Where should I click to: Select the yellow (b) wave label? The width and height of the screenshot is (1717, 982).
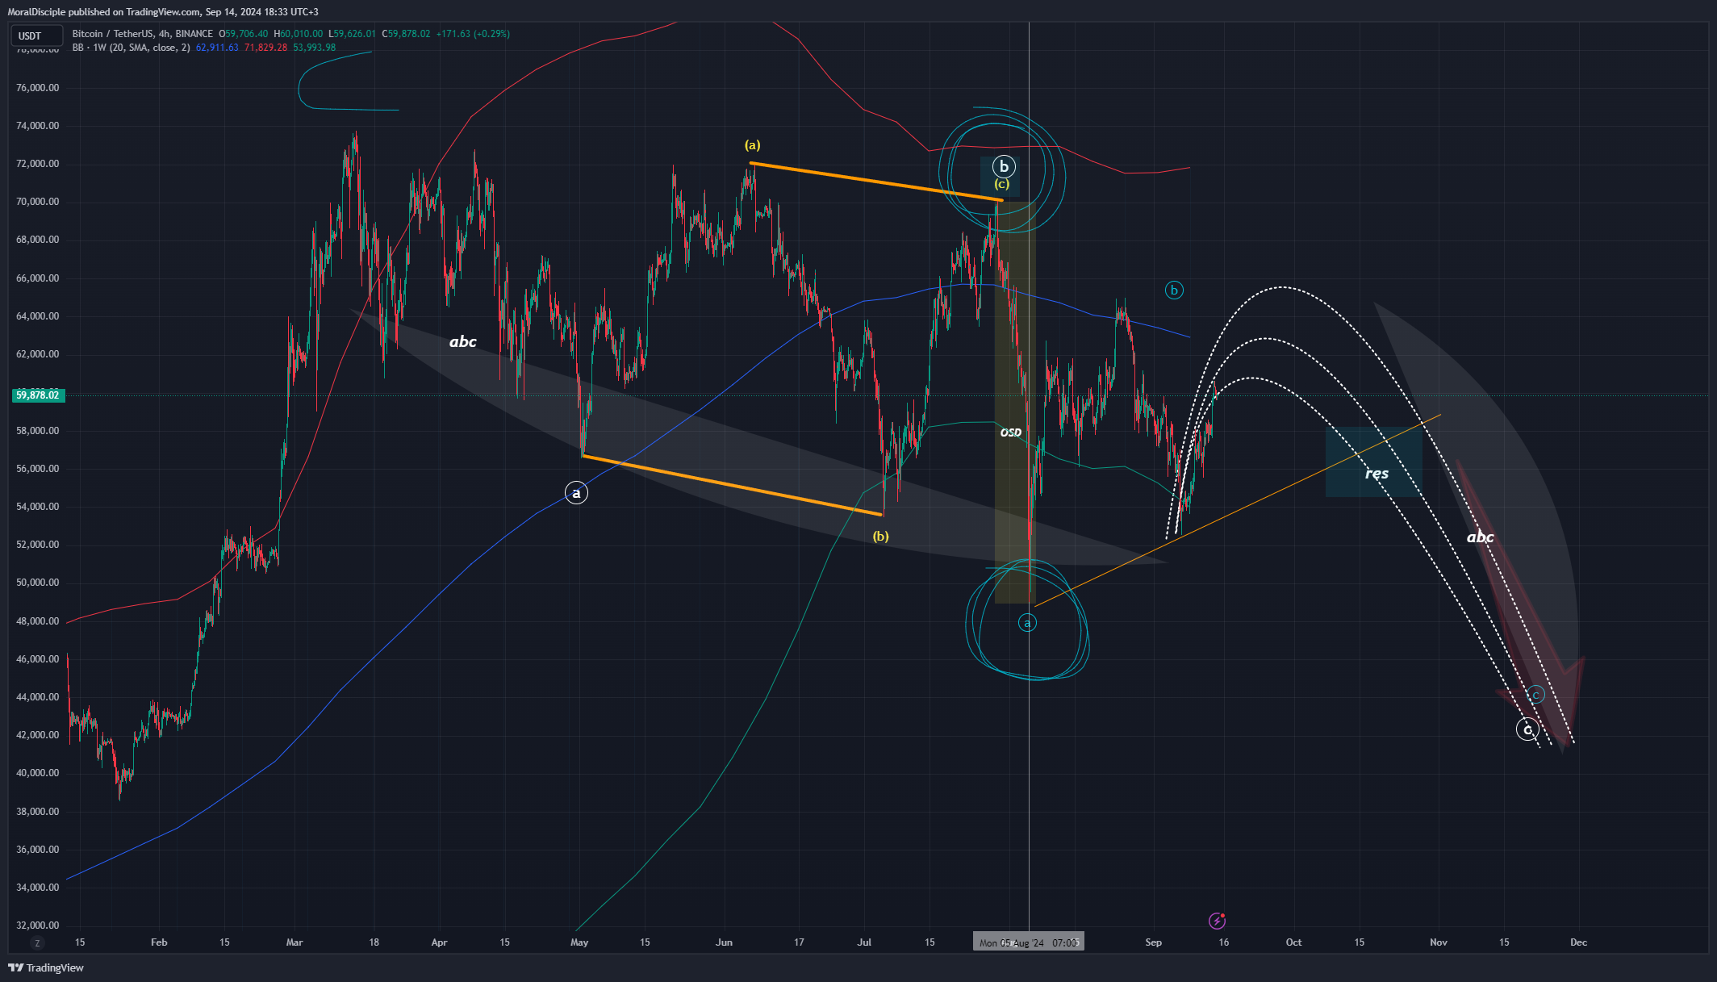click(880, 537)
